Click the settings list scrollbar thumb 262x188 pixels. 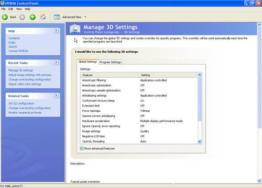point(200,99)
